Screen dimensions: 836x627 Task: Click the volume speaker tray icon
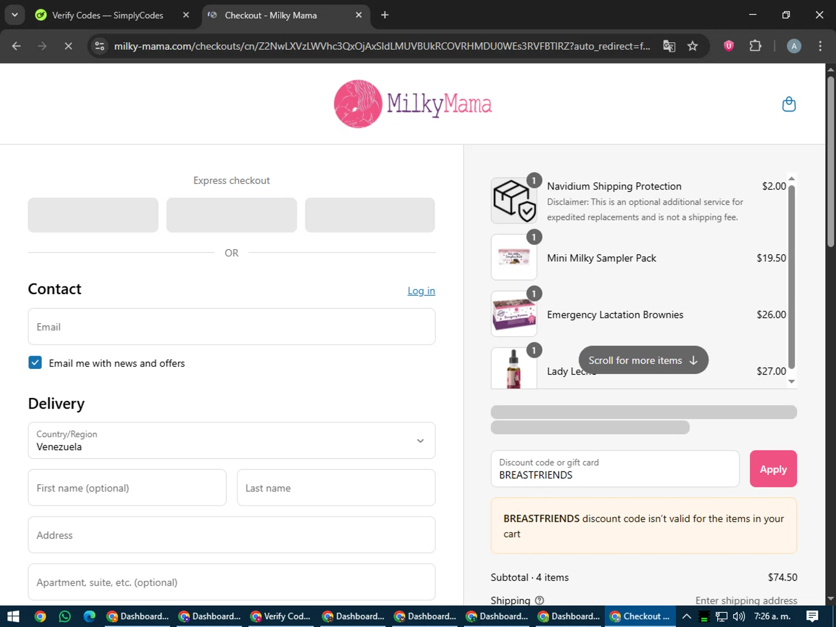point(739,616)
